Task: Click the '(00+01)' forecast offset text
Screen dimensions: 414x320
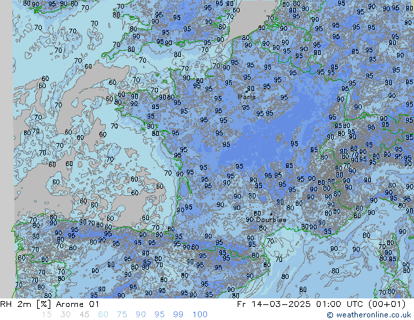Action: 387,304
